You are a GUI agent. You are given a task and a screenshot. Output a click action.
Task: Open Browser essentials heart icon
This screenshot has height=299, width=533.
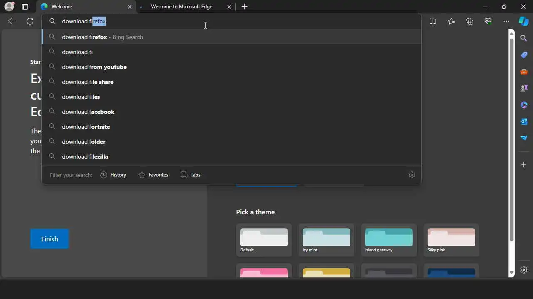pyautogui.click(x=488, y=21)
